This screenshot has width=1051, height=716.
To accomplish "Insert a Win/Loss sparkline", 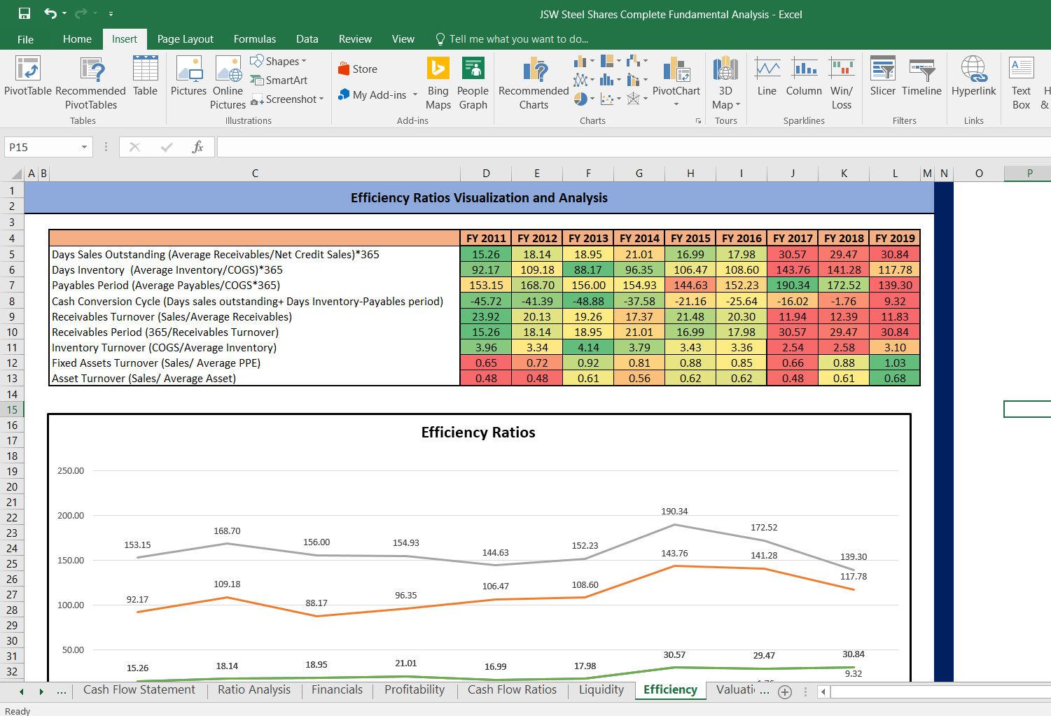I will click(842, 83).
